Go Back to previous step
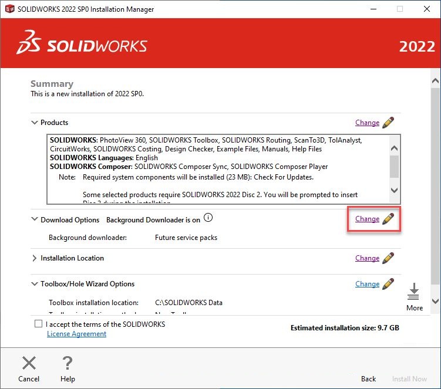The width and height of the screenshot is (441, 389). pos(368,379)
